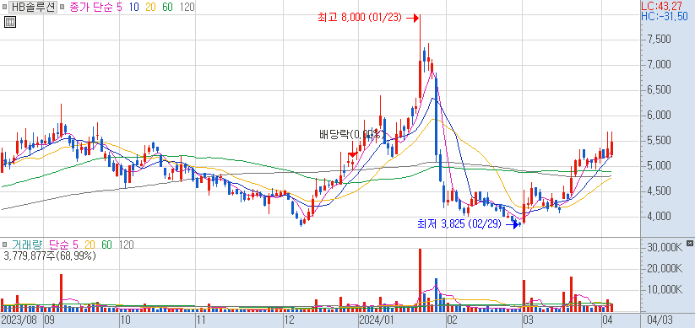Click the gray 120-day price MA label
Viewport: 695px width, 328px height.
pyautogui.click(x=187, y=7)
